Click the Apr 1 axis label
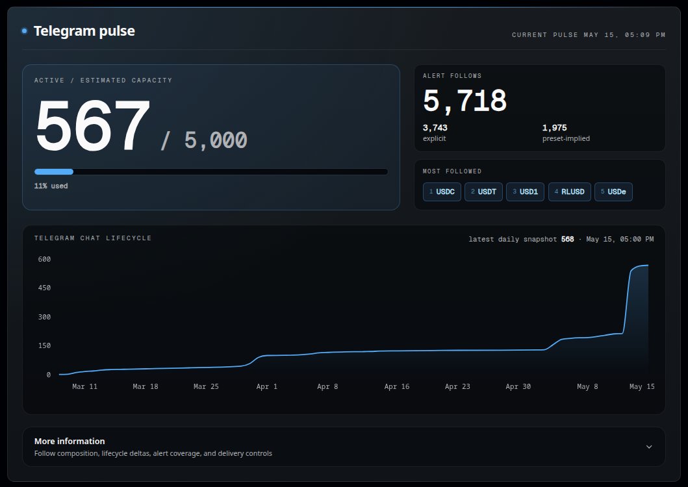 (x=267, y=386)
